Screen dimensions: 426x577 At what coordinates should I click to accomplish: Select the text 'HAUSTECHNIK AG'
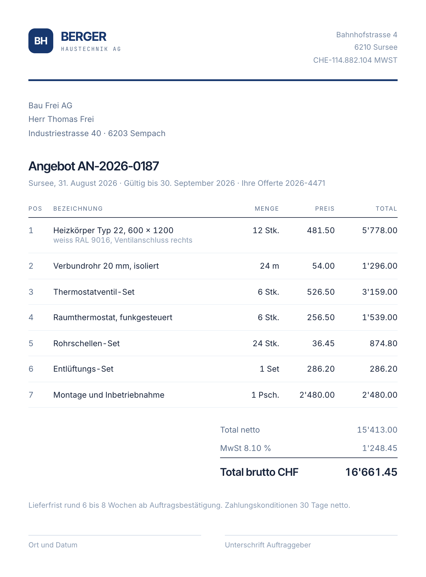91,49
